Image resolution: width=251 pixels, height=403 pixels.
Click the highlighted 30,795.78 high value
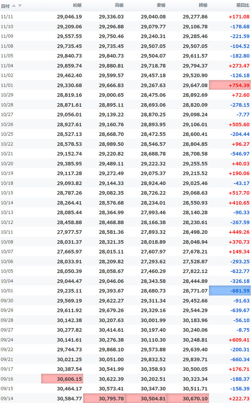104,398
